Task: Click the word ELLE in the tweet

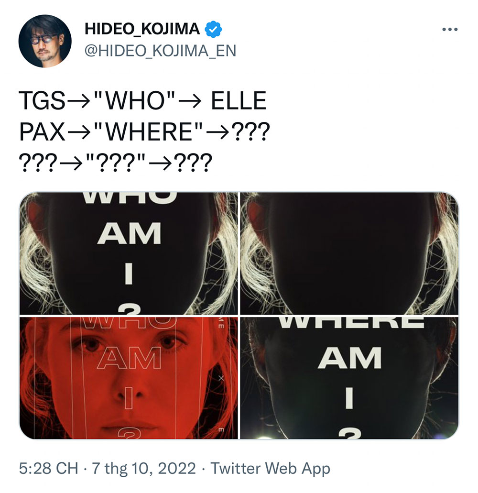Action: [x=239, y=100]
